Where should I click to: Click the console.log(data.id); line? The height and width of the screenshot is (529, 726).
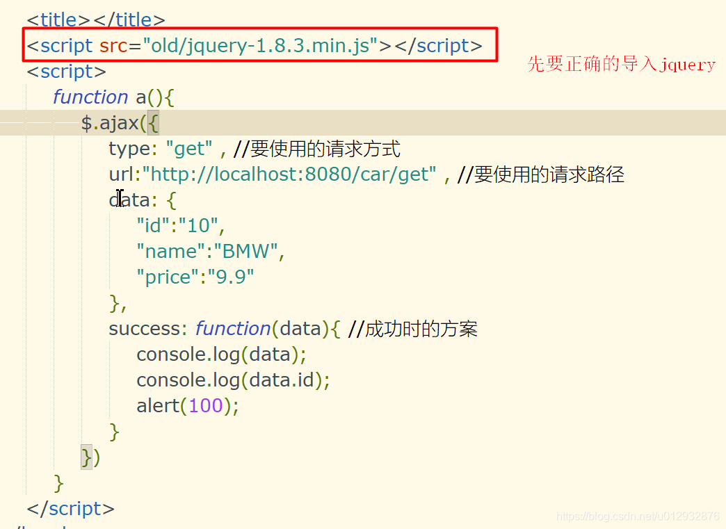[234, 380]
